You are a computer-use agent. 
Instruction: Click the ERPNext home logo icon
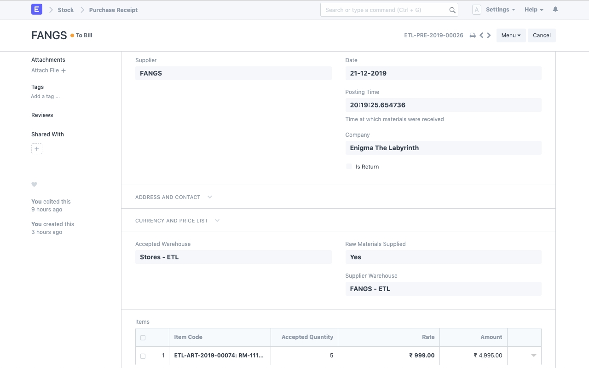click(x=37, y=10)
